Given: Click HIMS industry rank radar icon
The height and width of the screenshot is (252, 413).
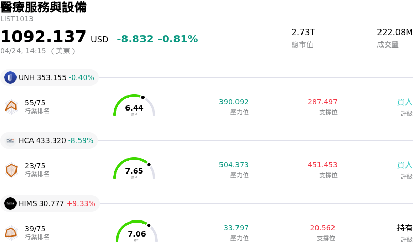Looking at the screenshot, I should coord(11,232).
